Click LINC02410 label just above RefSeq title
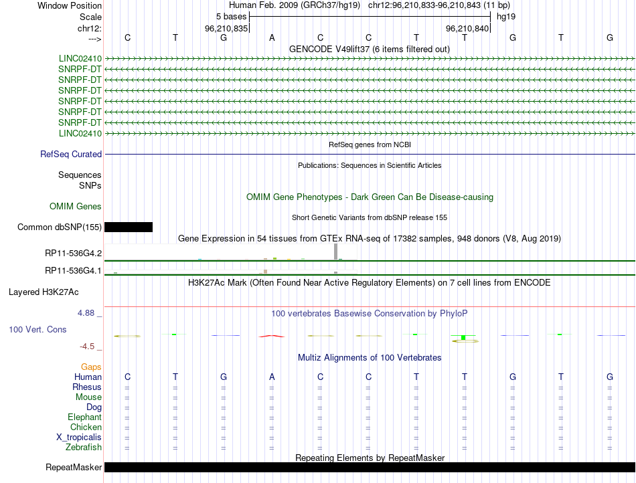The width and height of the screenshot is (636, 483). [80, 133]
